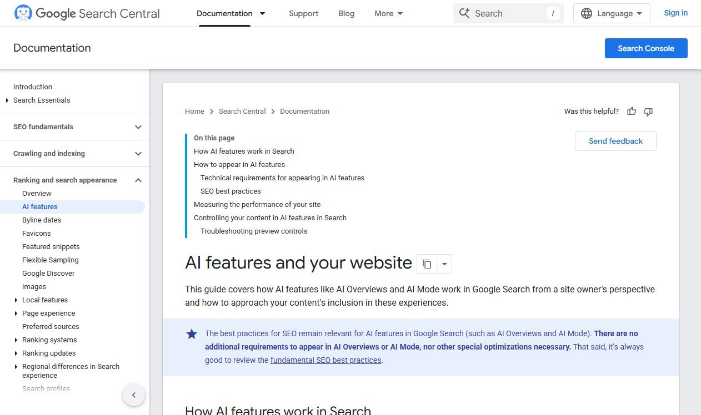
Task: Focus the Search input field
Action: click(508, 13)
